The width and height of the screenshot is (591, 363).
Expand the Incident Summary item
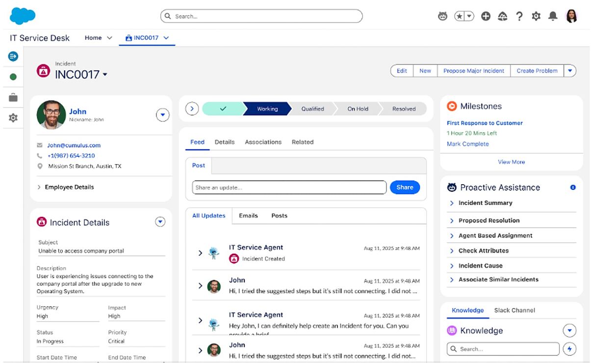[x=485, y=203]
